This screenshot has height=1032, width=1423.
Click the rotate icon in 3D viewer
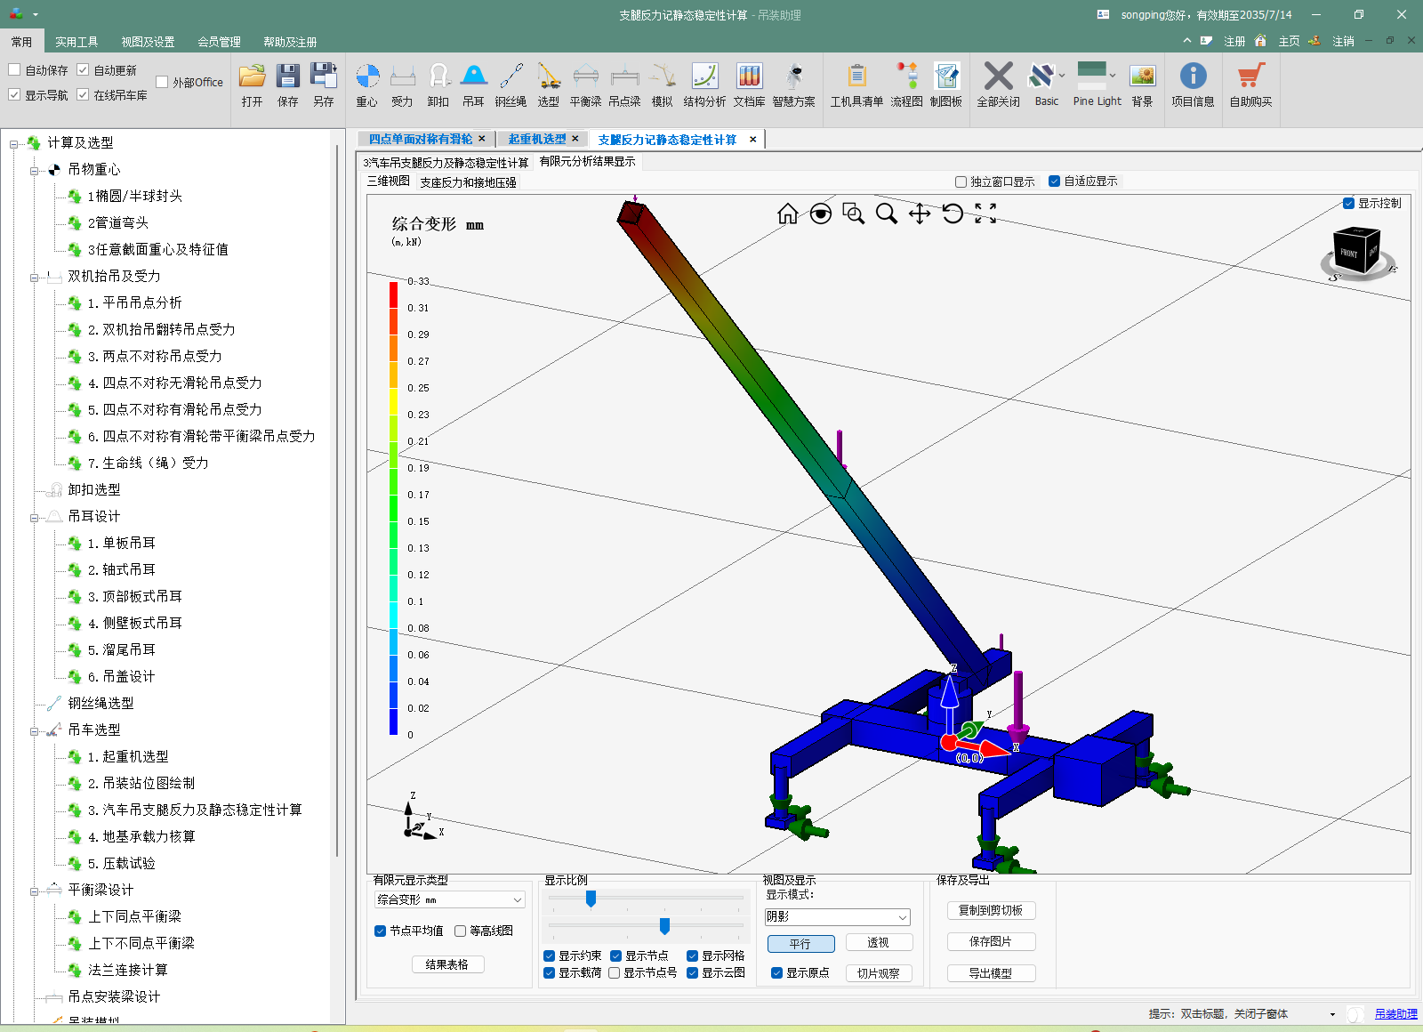(x=953, y=214)
